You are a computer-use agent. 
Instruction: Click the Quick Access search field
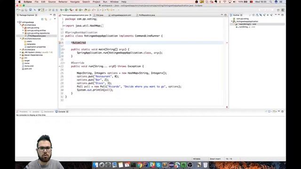(266, 10)
